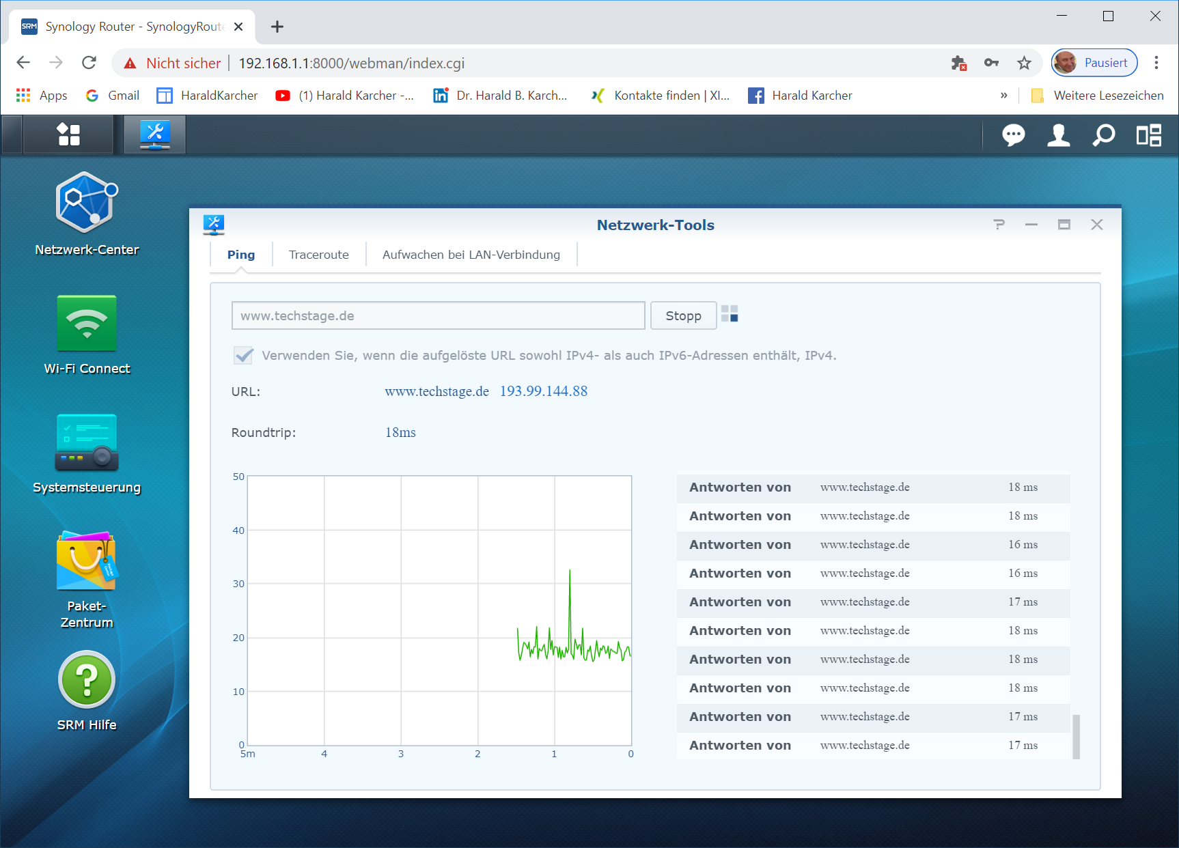Open the user account options menu
Image resolution: width=1179 pixels, height=848 pixels.
click(x=1058, y=135)
